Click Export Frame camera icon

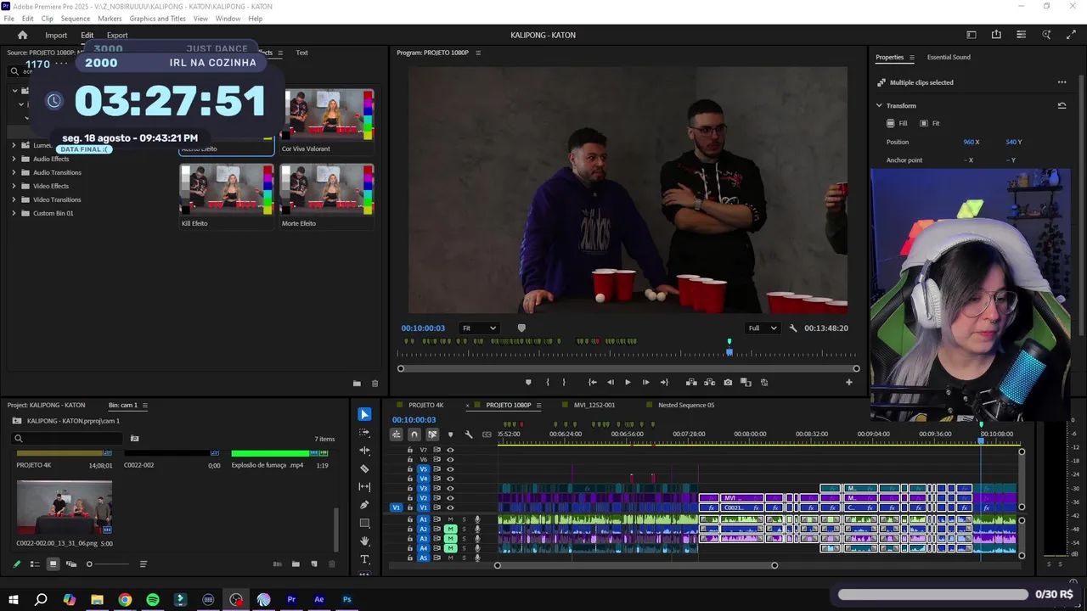click(728, 382)
